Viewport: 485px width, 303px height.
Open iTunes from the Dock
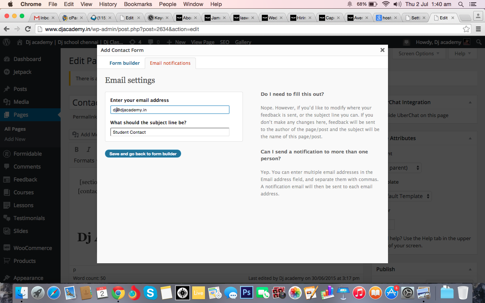coord(359,293)
